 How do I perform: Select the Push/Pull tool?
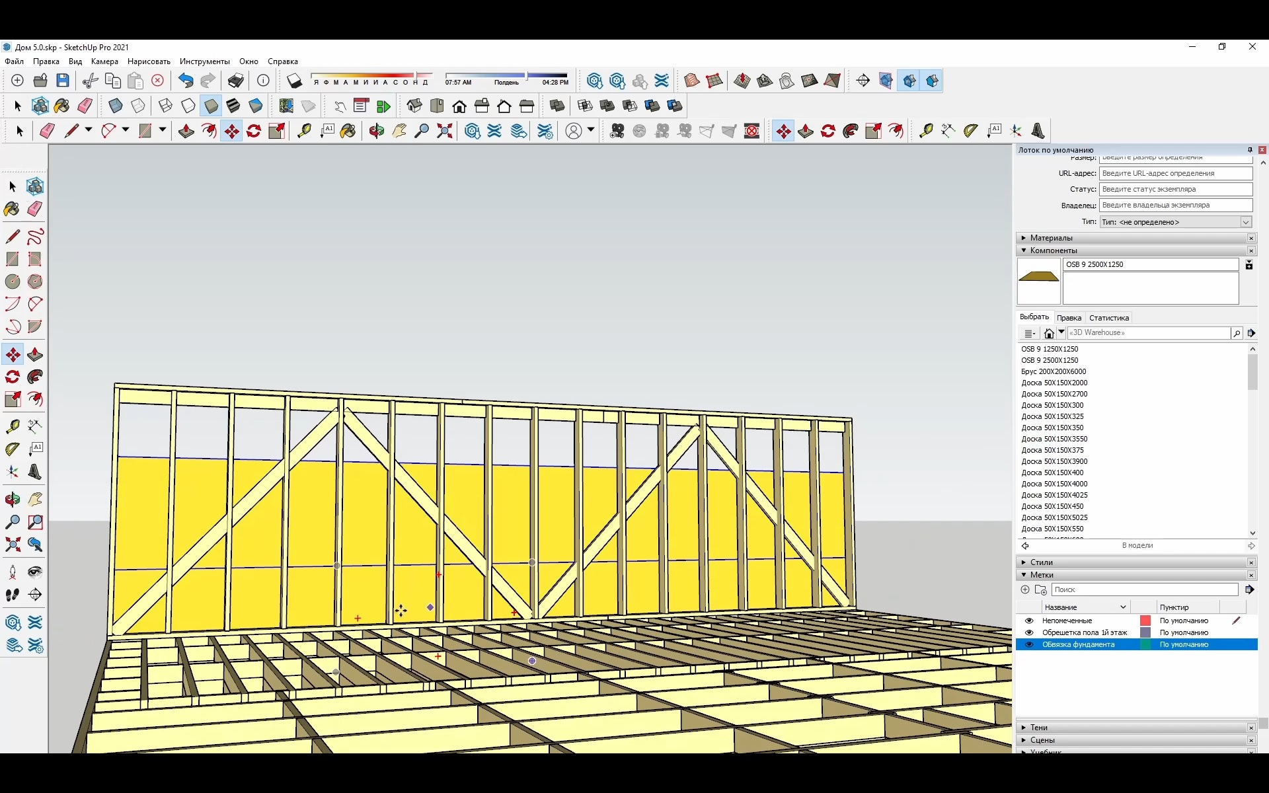click(x=186, y=131)
